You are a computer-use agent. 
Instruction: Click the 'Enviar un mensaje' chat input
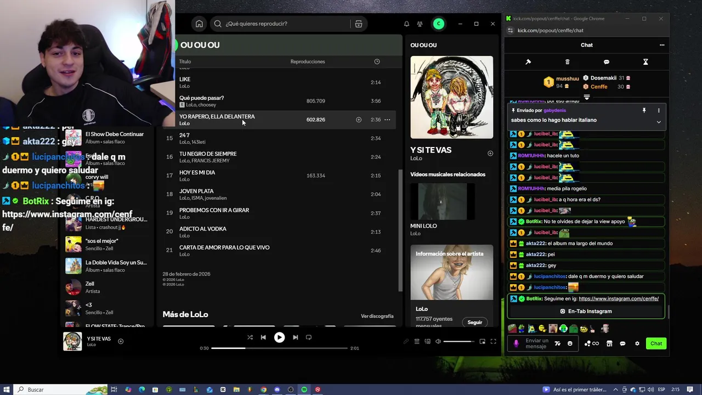coord(537,343)
